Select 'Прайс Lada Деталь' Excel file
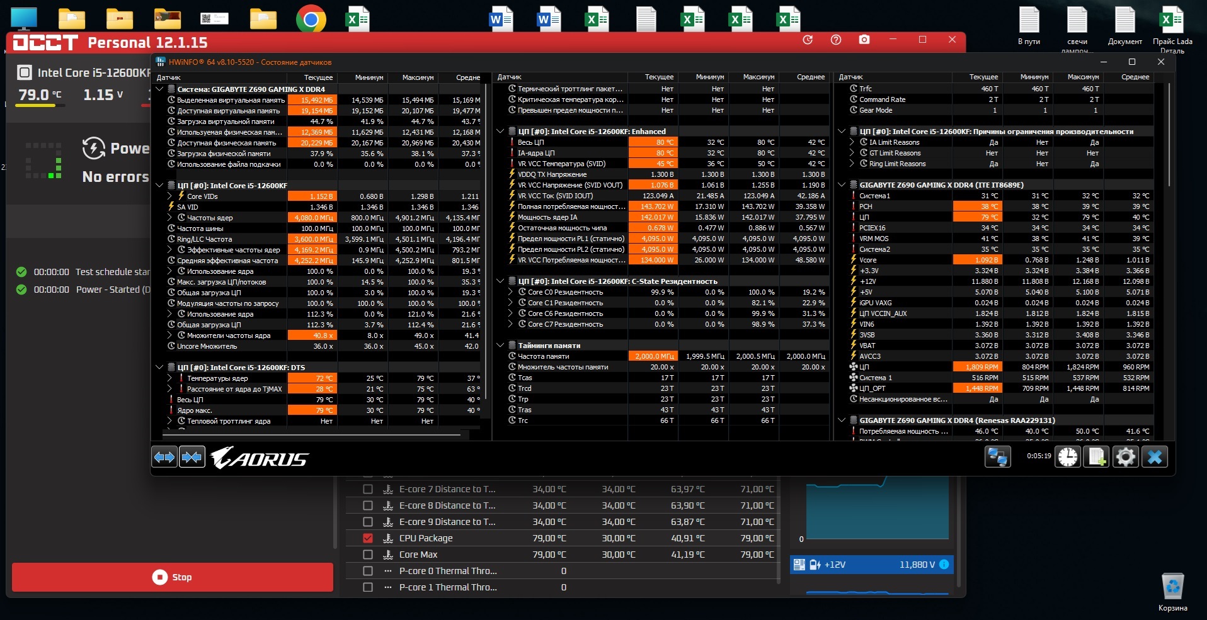The height and width of the screenshot is (620, 1207). pos(1172,29)
